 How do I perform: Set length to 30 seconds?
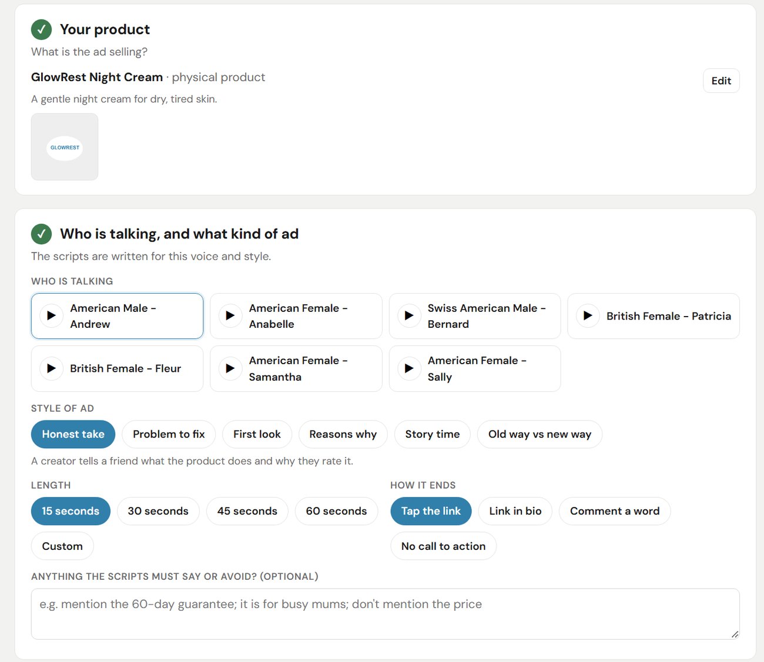[x=158, y=511]
